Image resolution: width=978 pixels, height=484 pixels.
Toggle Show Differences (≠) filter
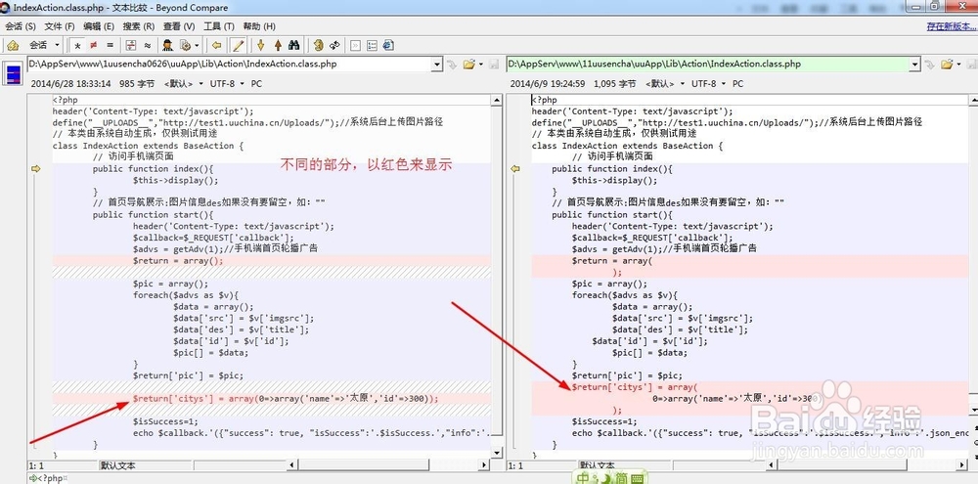click(94, 45)
